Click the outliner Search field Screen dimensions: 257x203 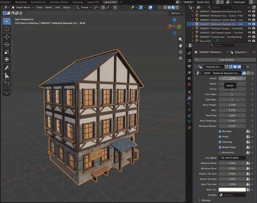(220, 7)
